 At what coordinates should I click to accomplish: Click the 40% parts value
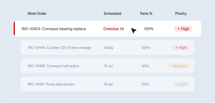pyautogui.click(x=145, y=66)
